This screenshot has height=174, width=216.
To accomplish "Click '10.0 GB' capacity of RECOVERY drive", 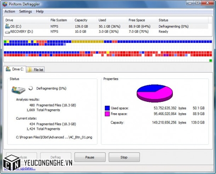I will click(80, 32).
